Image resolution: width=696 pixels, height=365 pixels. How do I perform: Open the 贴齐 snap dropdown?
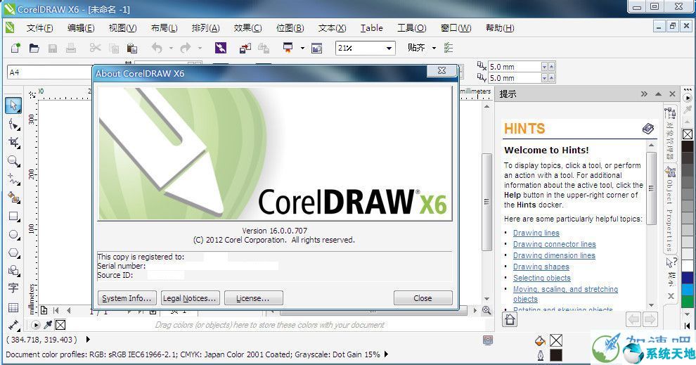[x=434, y=48]
